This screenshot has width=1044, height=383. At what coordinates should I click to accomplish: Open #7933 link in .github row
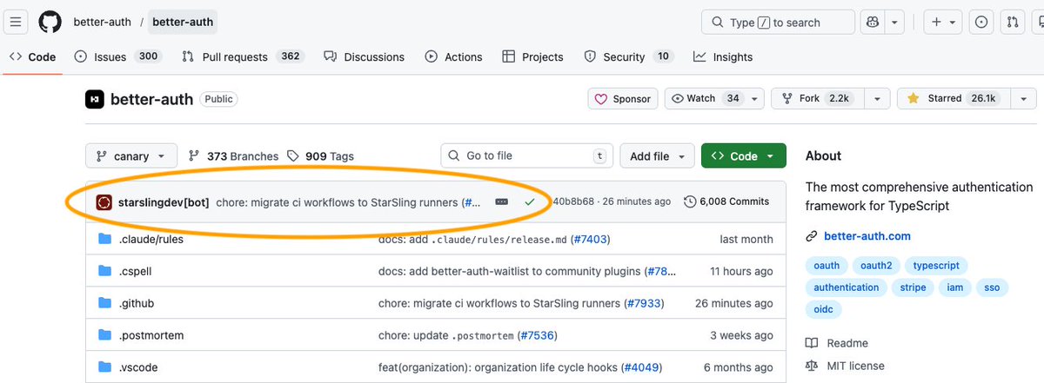pyautogui.click(x=645, y=303)
